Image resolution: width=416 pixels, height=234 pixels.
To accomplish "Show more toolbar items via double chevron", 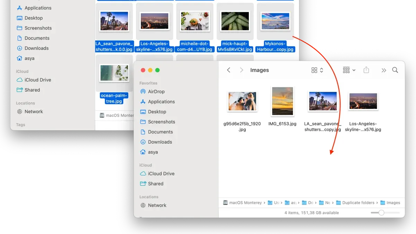I will (x=383, y=70).
